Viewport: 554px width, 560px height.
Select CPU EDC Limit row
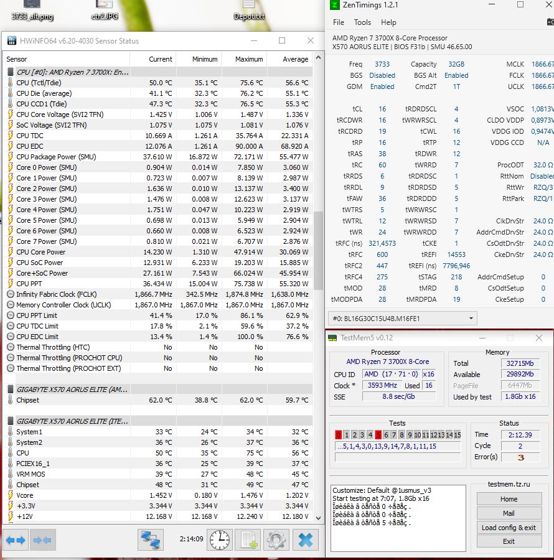[157, 337]
